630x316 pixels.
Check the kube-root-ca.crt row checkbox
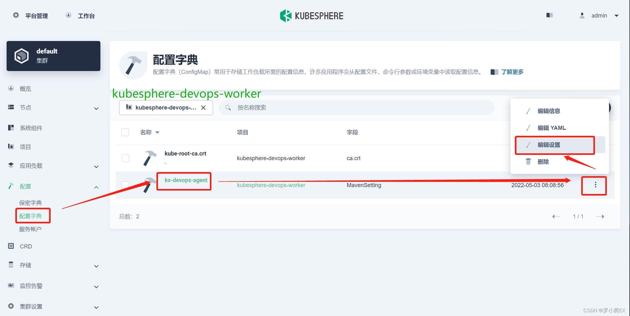click(125, 158)
